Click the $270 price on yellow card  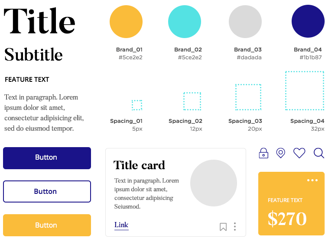click(x=287, y=219)
